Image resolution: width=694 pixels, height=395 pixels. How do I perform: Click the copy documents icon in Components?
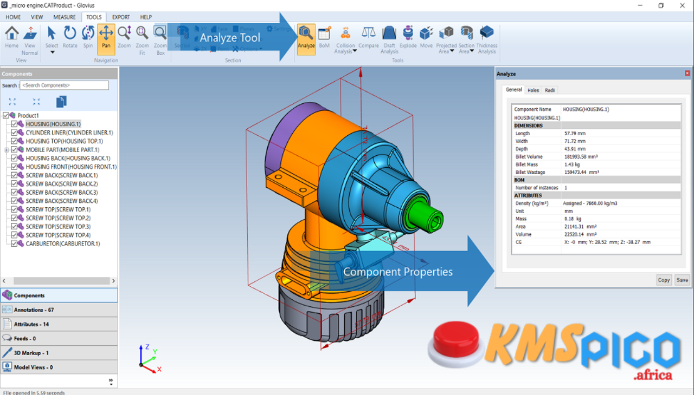pos(61,102)
